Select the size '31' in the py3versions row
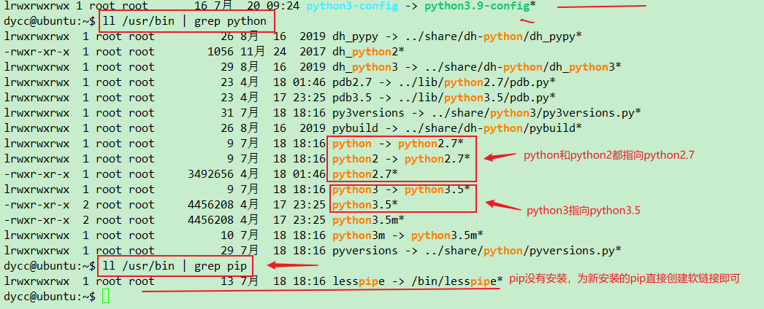Image resolution: width=764 pixels, height=309 pixels. click(227, 113)
